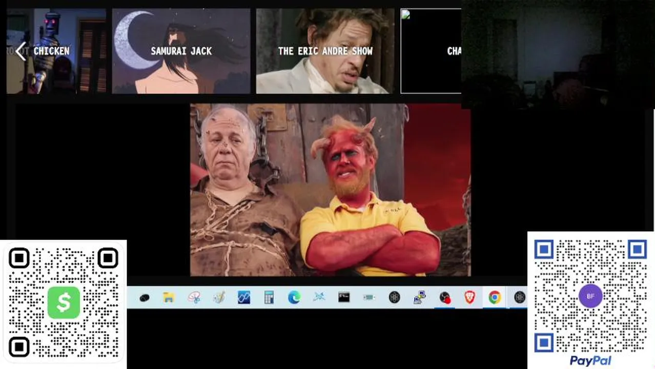The image size is (655, 369).
Task: Click the PayPal QR code
Action: click(x=590, y=295)
